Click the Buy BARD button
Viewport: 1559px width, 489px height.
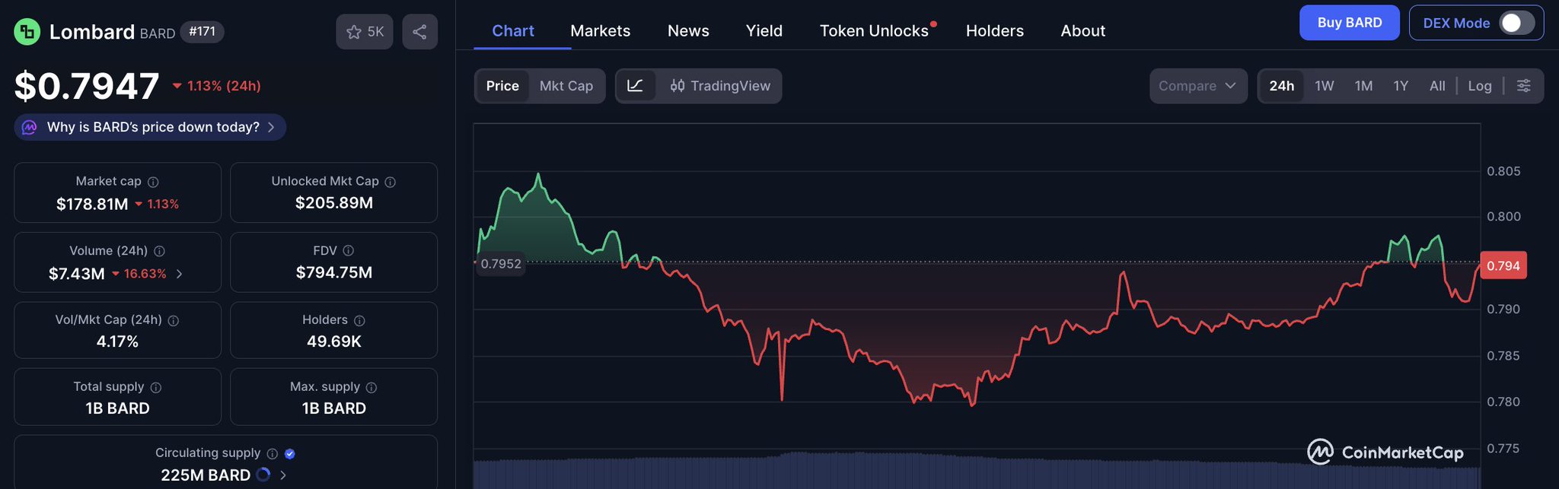tap(1349, 23)
